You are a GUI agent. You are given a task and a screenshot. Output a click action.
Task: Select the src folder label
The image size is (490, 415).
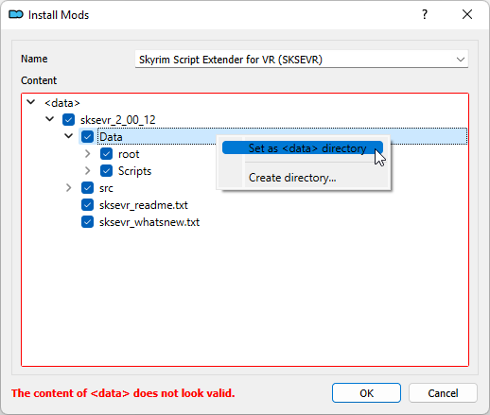(106, 188)
